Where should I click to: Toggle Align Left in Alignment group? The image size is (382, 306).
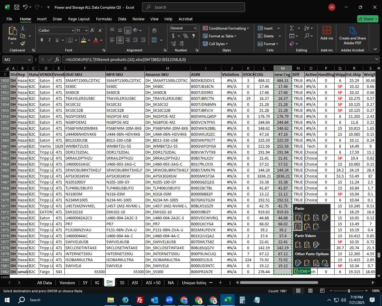112,40
